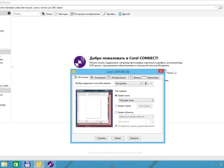The width and height of the screenshot is (224, 168).
Task: Click the Вывод tab icon
Action: (131, 78)
